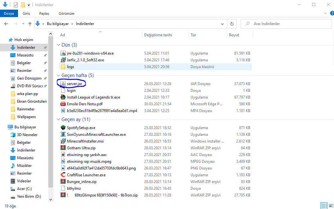Select Masaüstü under Hızlı erişim
This screenshot has height=209, width=334.
25,55
